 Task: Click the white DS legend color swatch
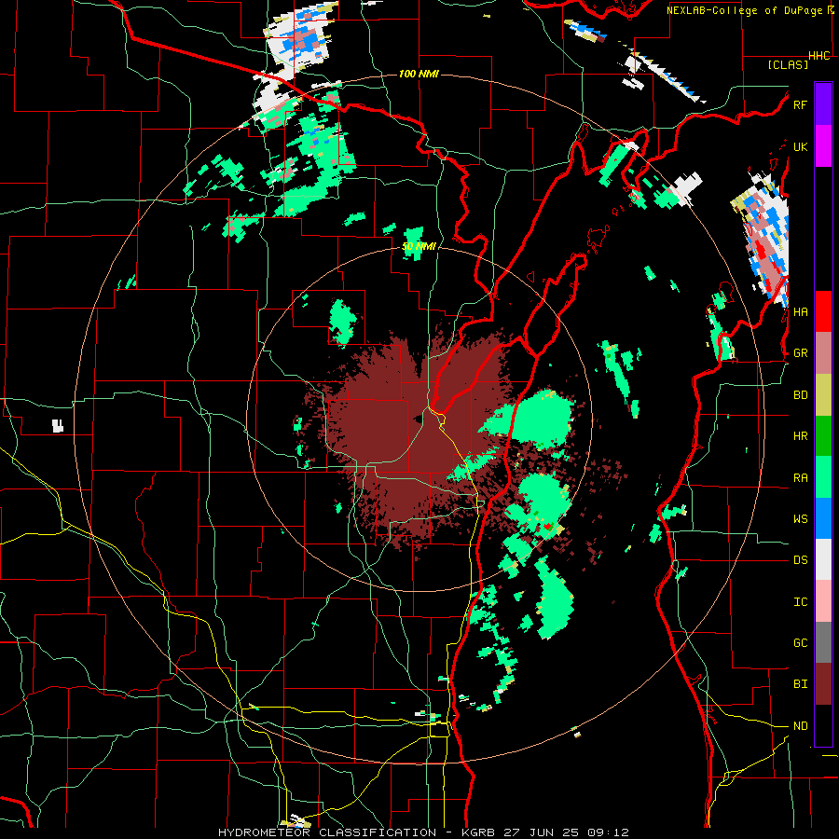(x=823, y=559)
